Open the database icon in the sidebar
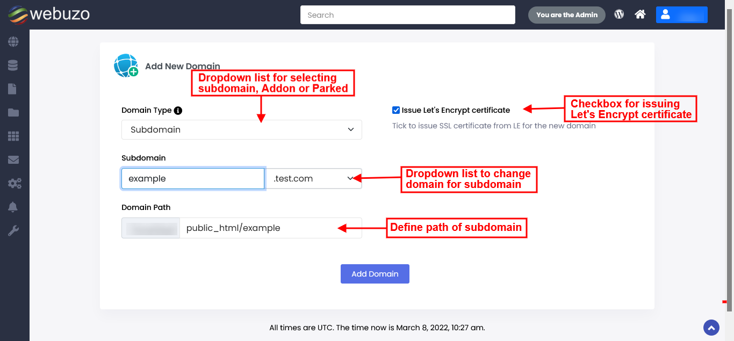This screenshot has width=734, height=341. click(13, 66)
